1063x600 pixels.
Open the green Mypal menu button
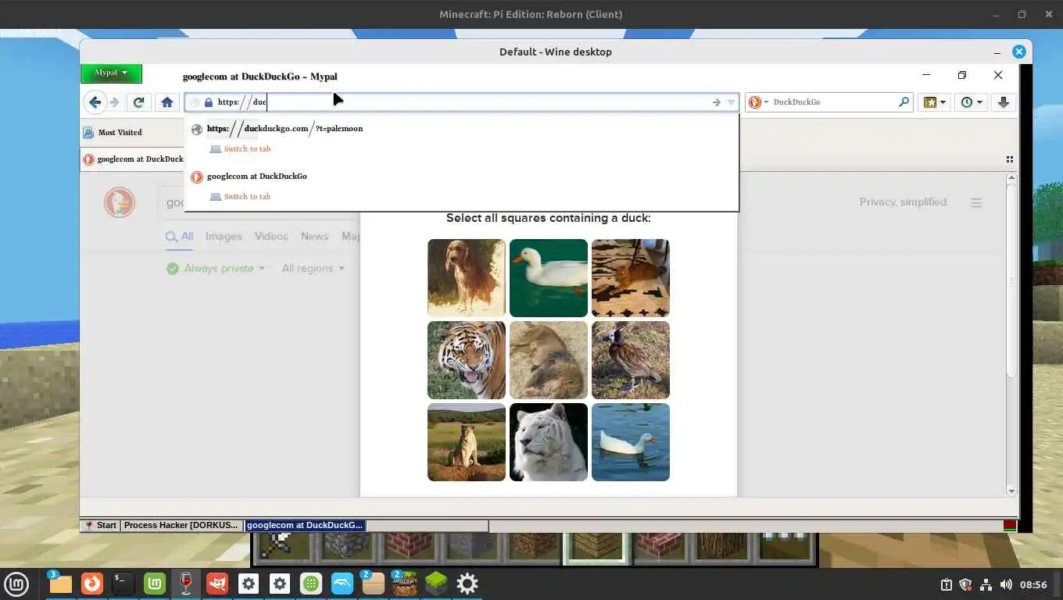(x=111, y=73)
